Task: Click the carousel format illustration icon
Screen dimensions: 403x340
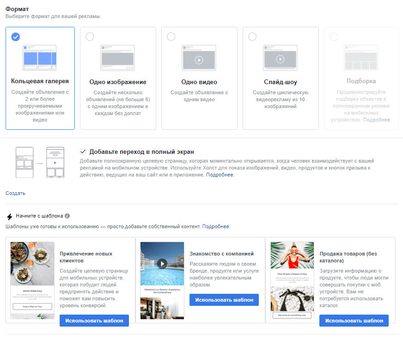Action: [x=40, y=58]
